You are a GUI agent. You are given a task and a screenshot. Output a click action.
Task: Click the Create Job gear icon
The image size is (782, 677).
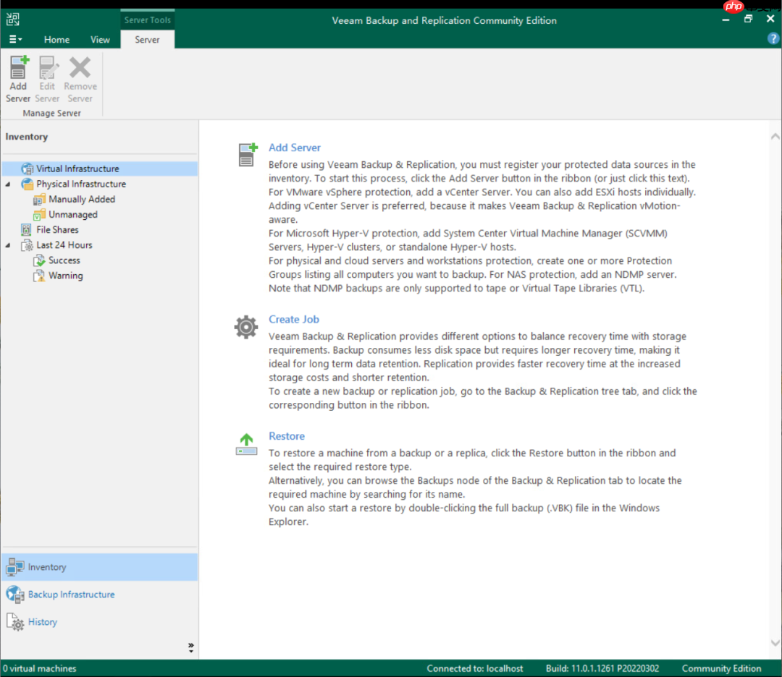pos(245,327)
